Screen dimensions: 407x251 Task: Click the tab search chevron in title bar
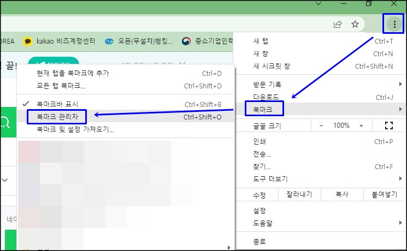(318, 3)
